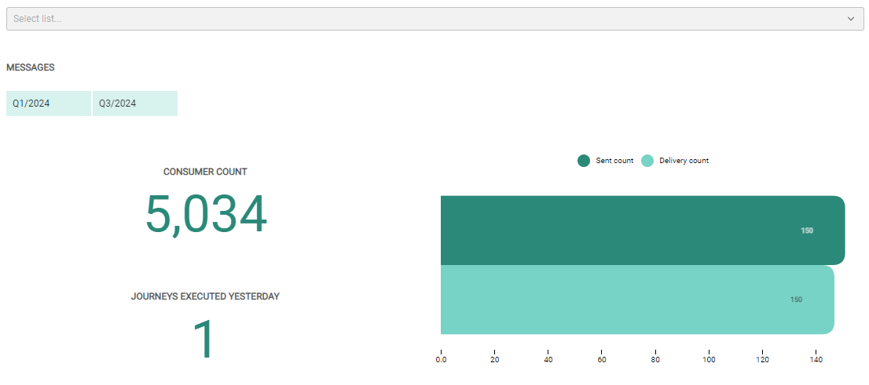
Task: Click the 100 tick on chart axis
Action: [709, 360]
